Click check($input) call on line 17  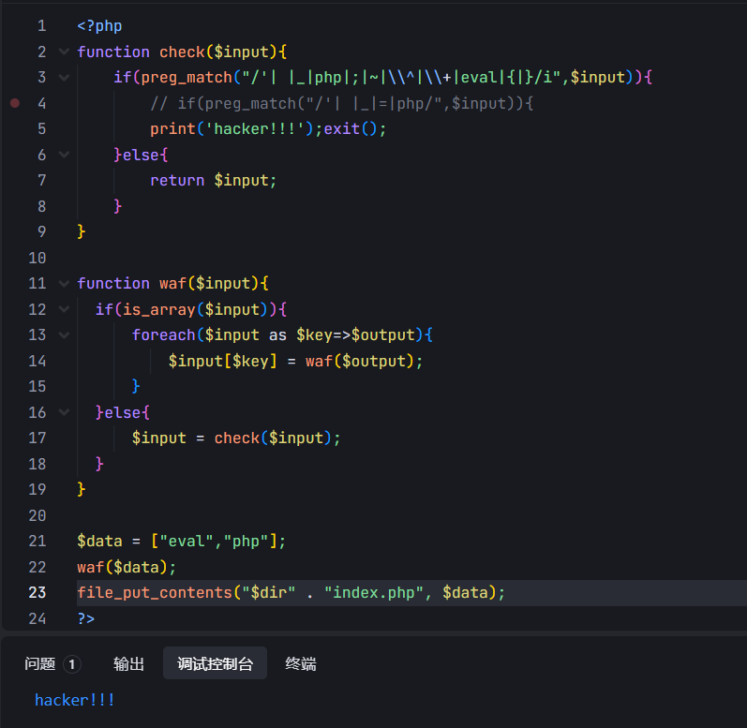[273, 438]
